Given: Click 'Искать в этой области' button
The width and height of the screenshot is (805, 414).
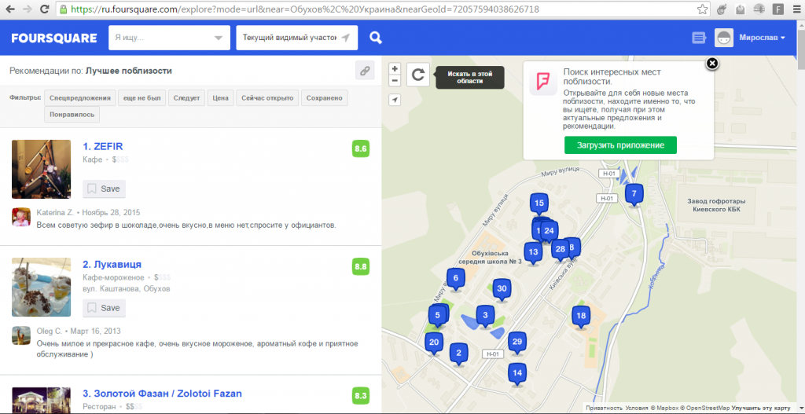Looking at the screenshot, I should tap(470, 78).
